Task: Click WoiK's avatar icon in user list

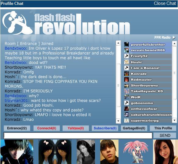Action: [x=126, y=97]
